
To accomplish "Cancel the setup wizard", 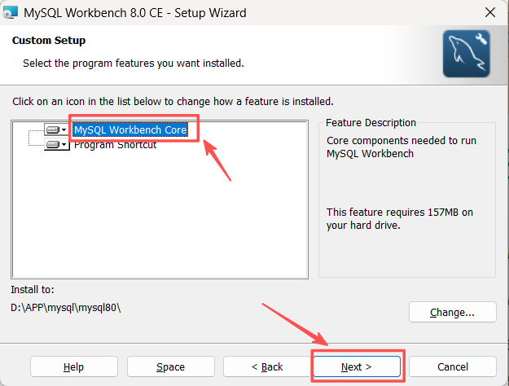I will pyautogui.click(x=453, y=366).
